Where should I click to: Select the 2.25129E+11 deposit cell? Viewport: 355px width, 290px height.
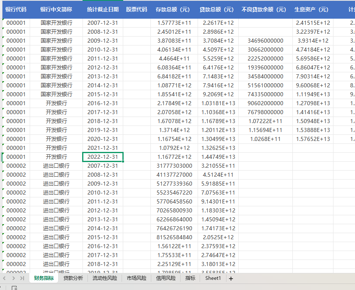(x=174, y=264)
